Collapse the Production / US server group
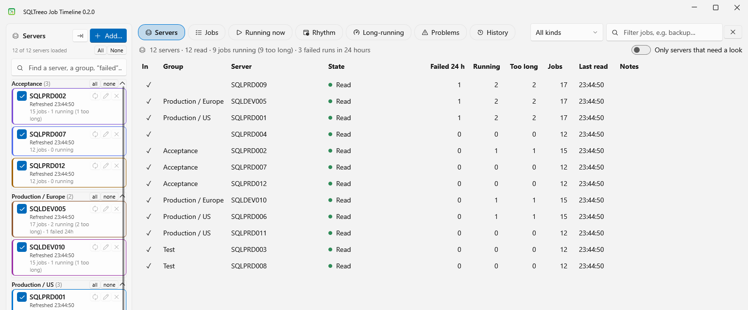This screenshot has width=748, height=310. (122, 285)
